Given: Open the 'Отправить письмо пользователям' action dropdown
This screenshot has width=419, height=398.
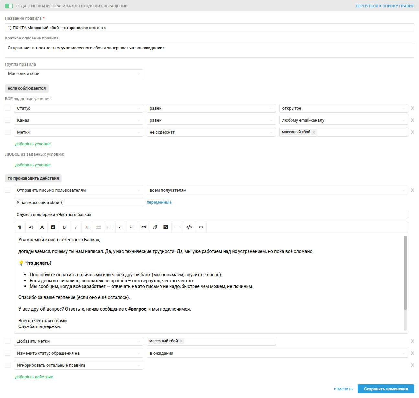Looking at the screenshot, I should 79,190.
